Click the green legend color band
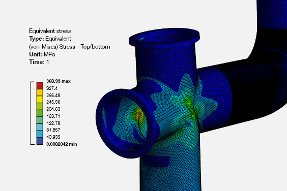 40,113
